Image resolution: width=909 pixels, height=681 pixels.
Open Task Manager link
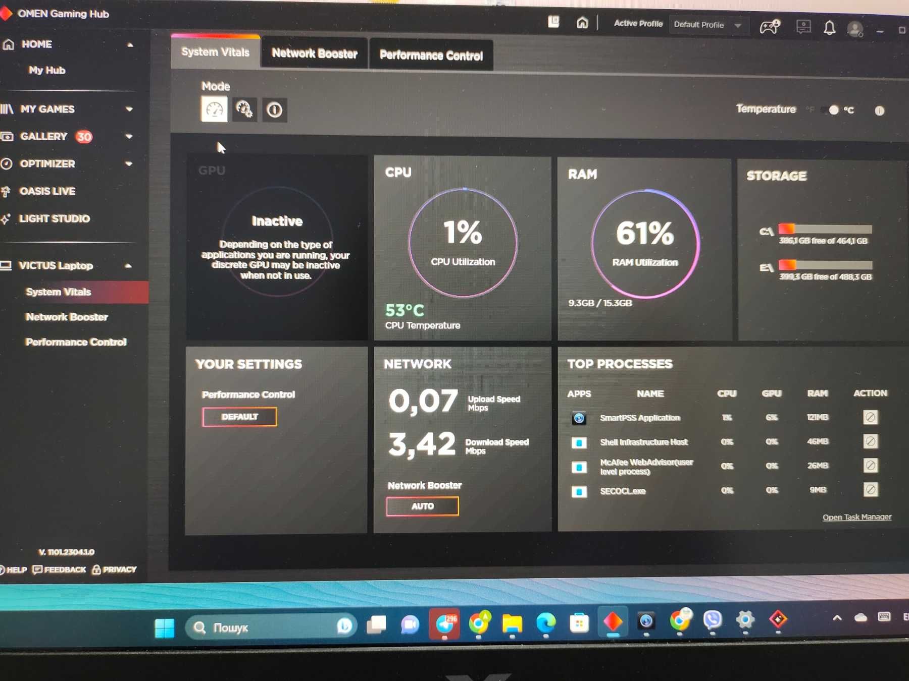[x=856, y=517]
